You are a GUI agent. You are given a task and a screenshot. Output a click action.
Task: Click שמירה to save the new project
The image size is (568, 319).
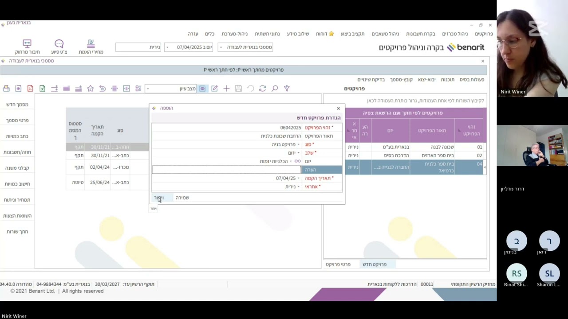click(182, 198)
